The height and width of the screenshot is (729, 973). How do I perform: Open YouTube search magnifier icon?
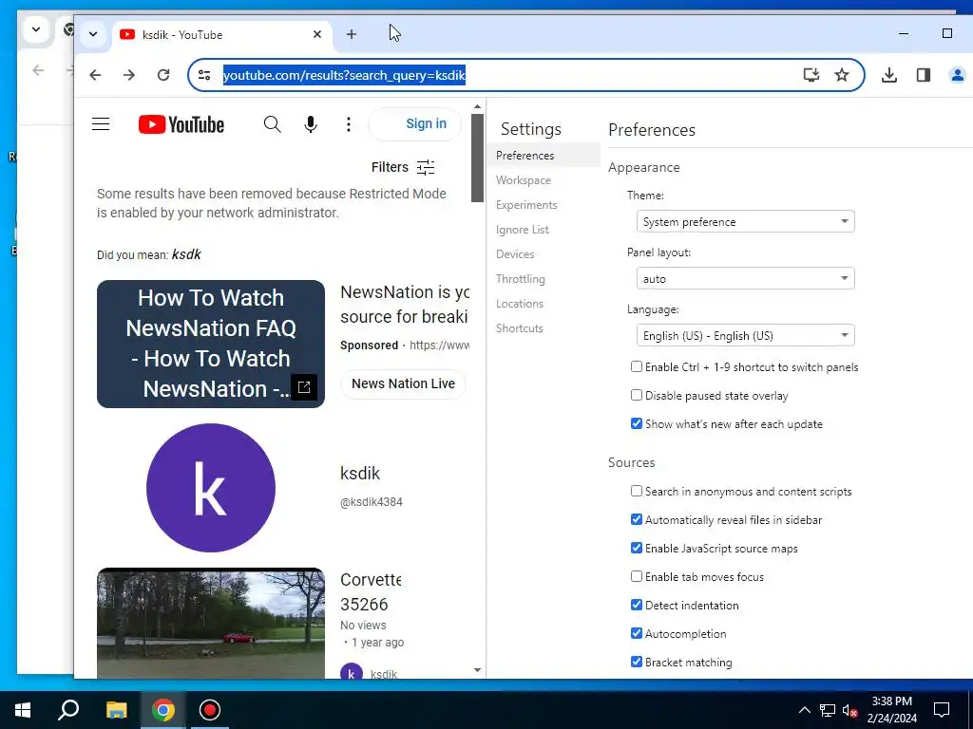[272, 124]
